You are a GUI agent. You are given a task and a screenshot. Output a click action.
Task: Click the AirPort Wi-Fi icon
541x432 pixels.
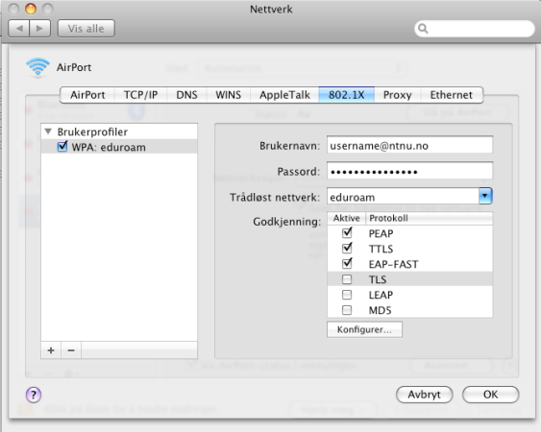37,67
